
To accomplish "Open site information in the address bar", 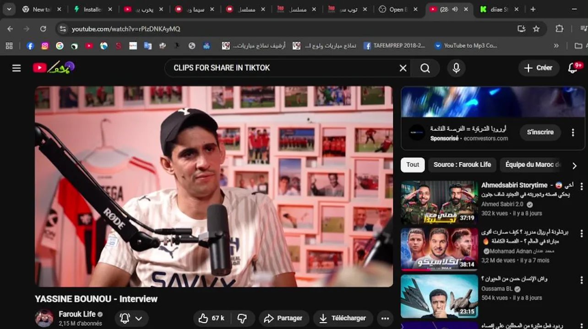I will click(63, 29).
